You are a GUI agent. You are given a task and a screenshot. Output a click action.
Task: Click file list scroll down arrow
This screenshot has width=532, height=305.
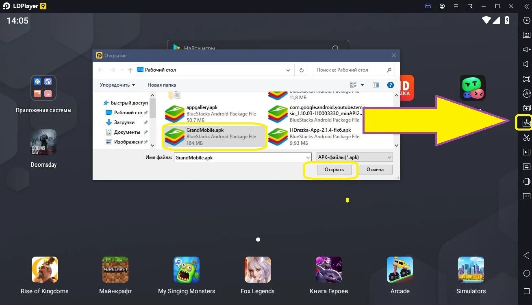pyautogui.click(x=397, y=145)
